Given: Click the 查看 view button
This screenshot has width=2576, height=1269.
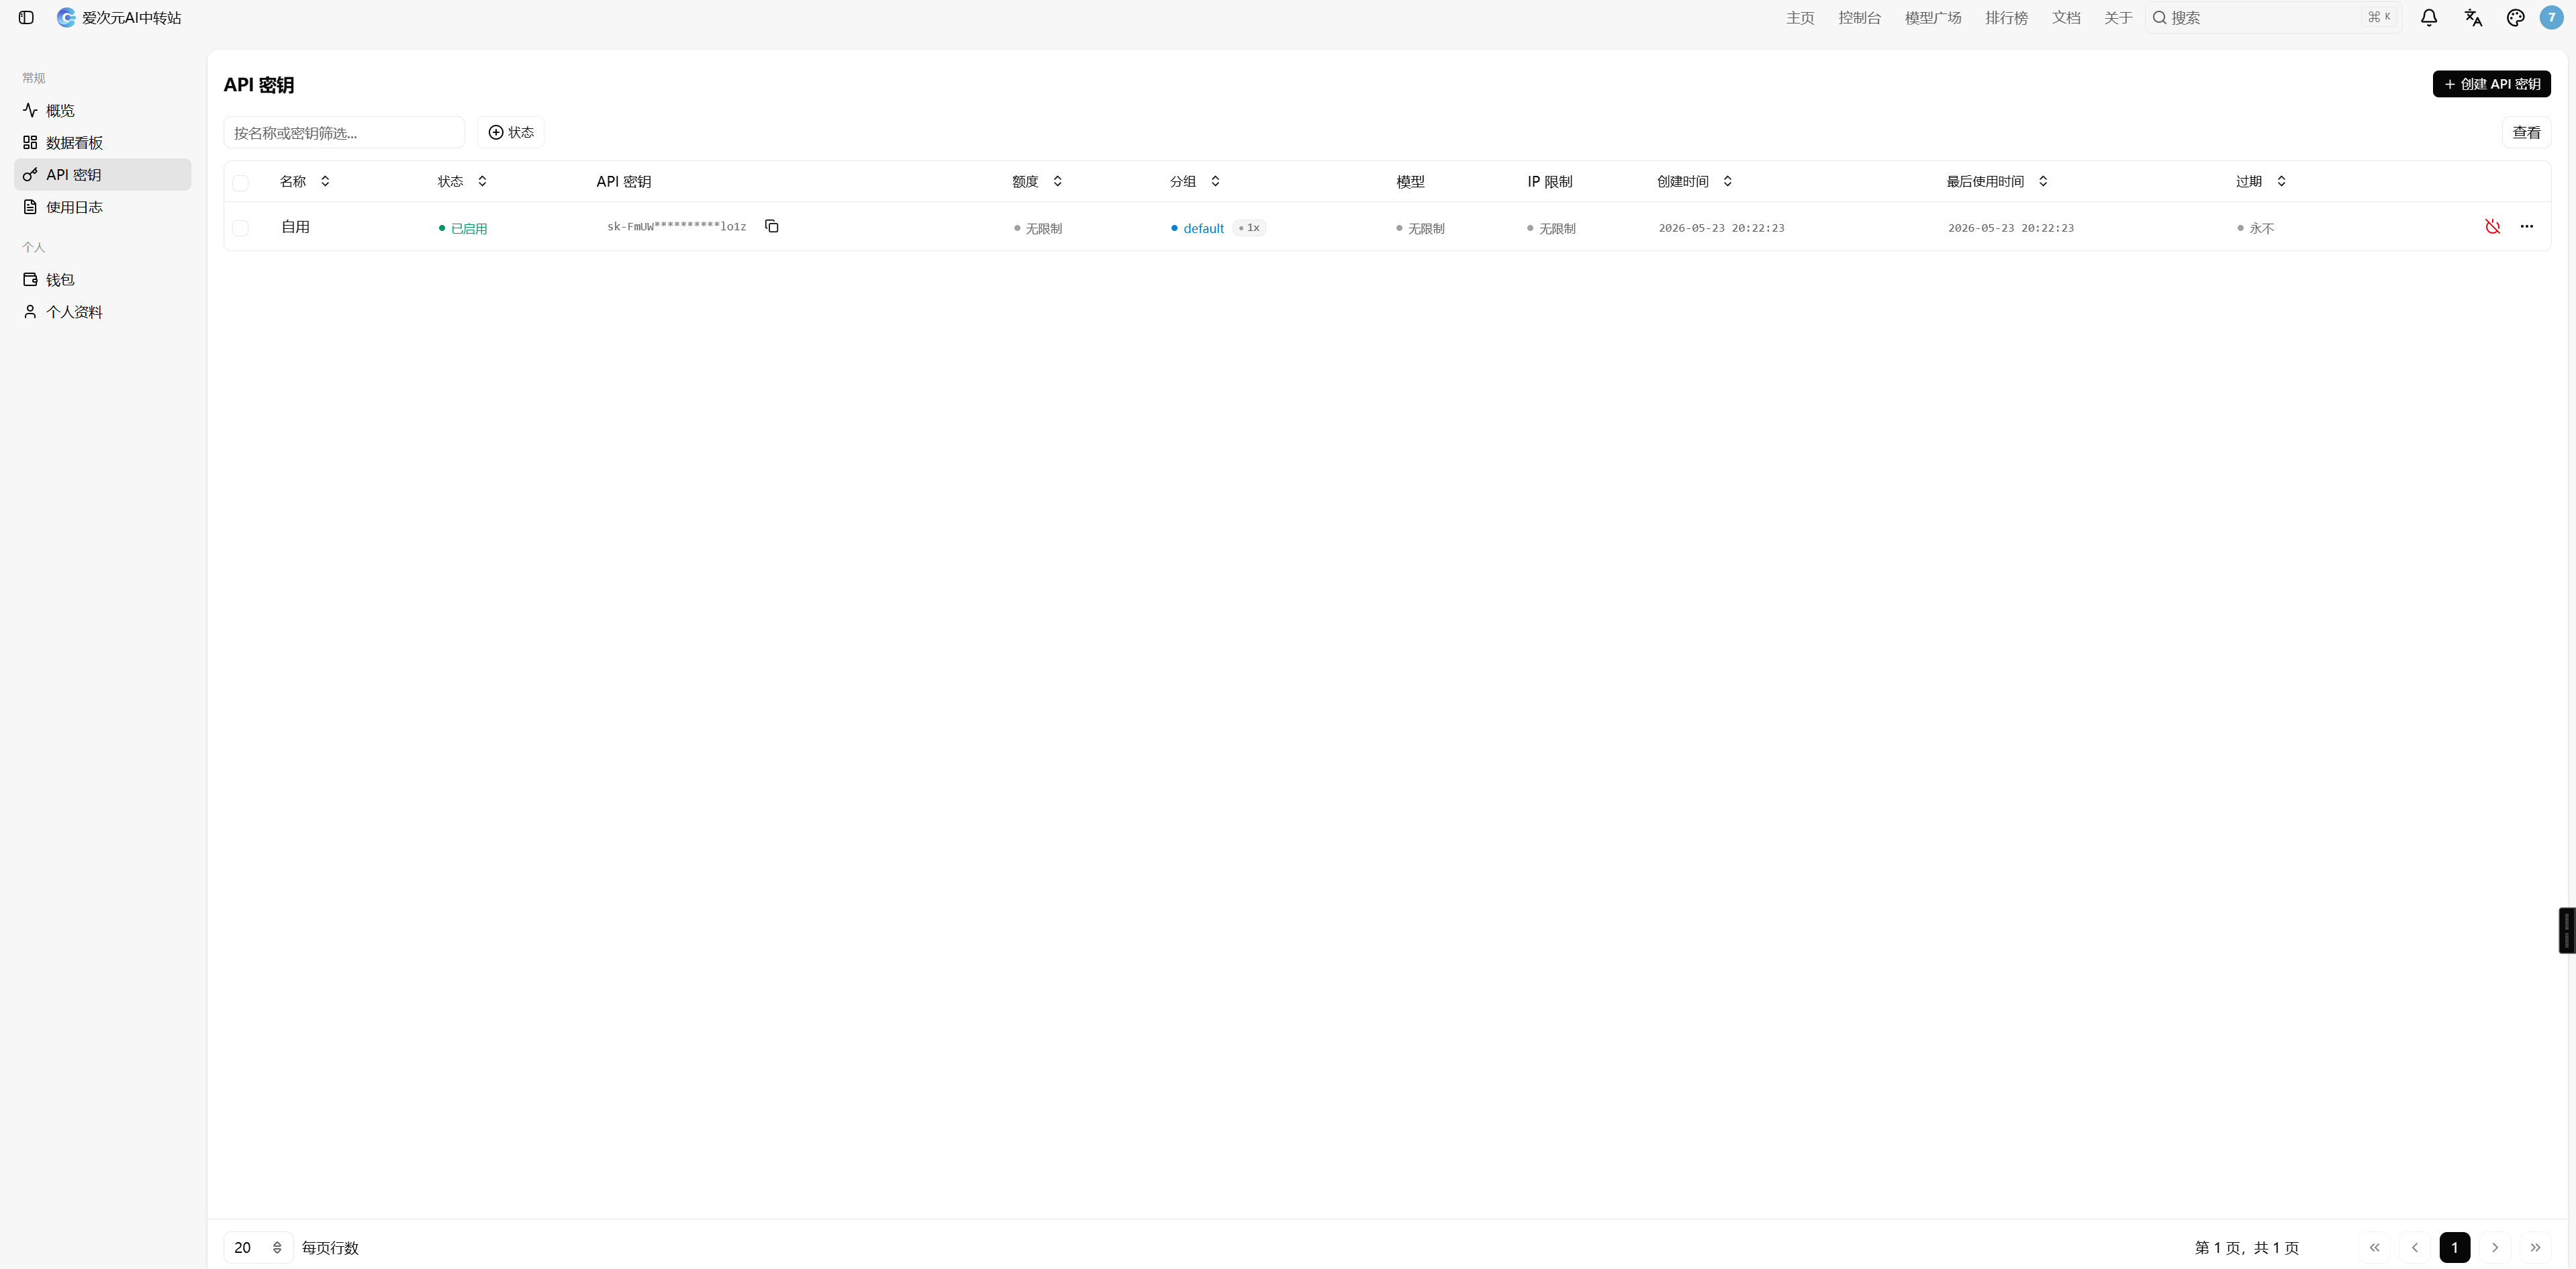Looking at the screenshot, I should 2526,132.
